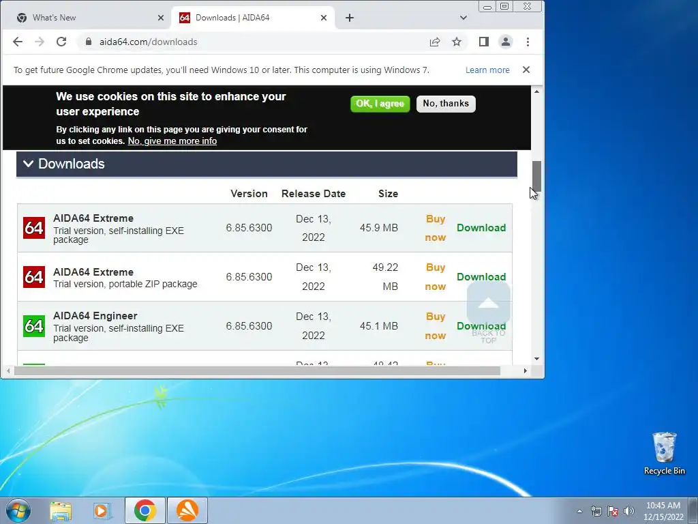Click the green AIDA64 Engineer icon

point(34,326)
